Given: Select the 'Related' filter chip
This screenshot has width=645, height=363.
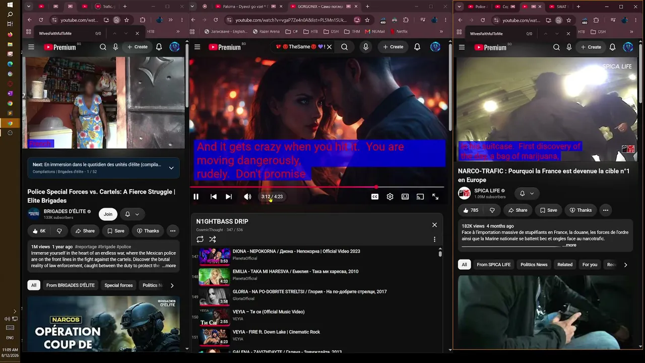Looking at the screenshot, I should tap(565, 265).
